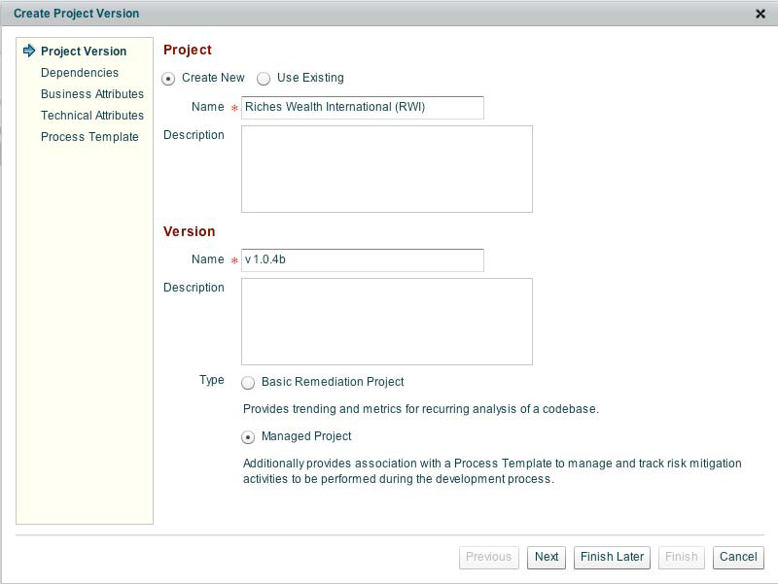This screenshot has width=778, height=584.
Task: Open the Process Template step
Action: click(x=89, y=137)
